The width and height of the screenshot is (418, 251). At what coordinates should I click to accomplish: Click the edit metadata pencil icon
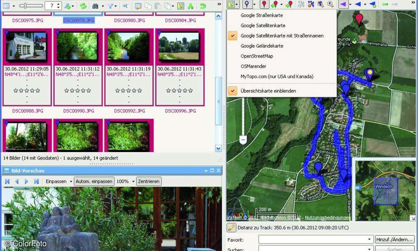138,6
